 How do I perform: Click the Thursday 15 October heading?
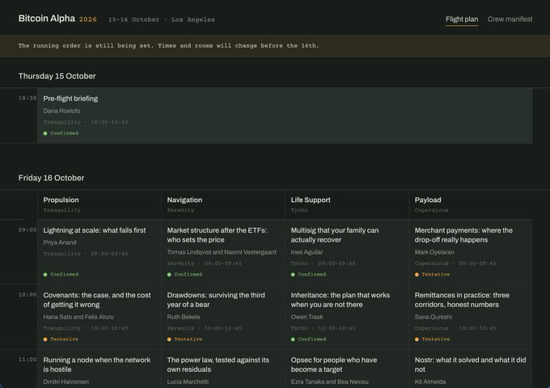coord(57,76)
